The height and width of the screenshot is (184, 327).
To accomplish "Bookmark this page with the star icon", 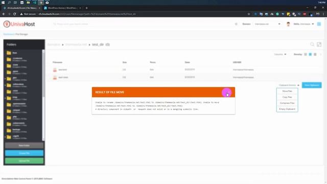I will 249,14.
